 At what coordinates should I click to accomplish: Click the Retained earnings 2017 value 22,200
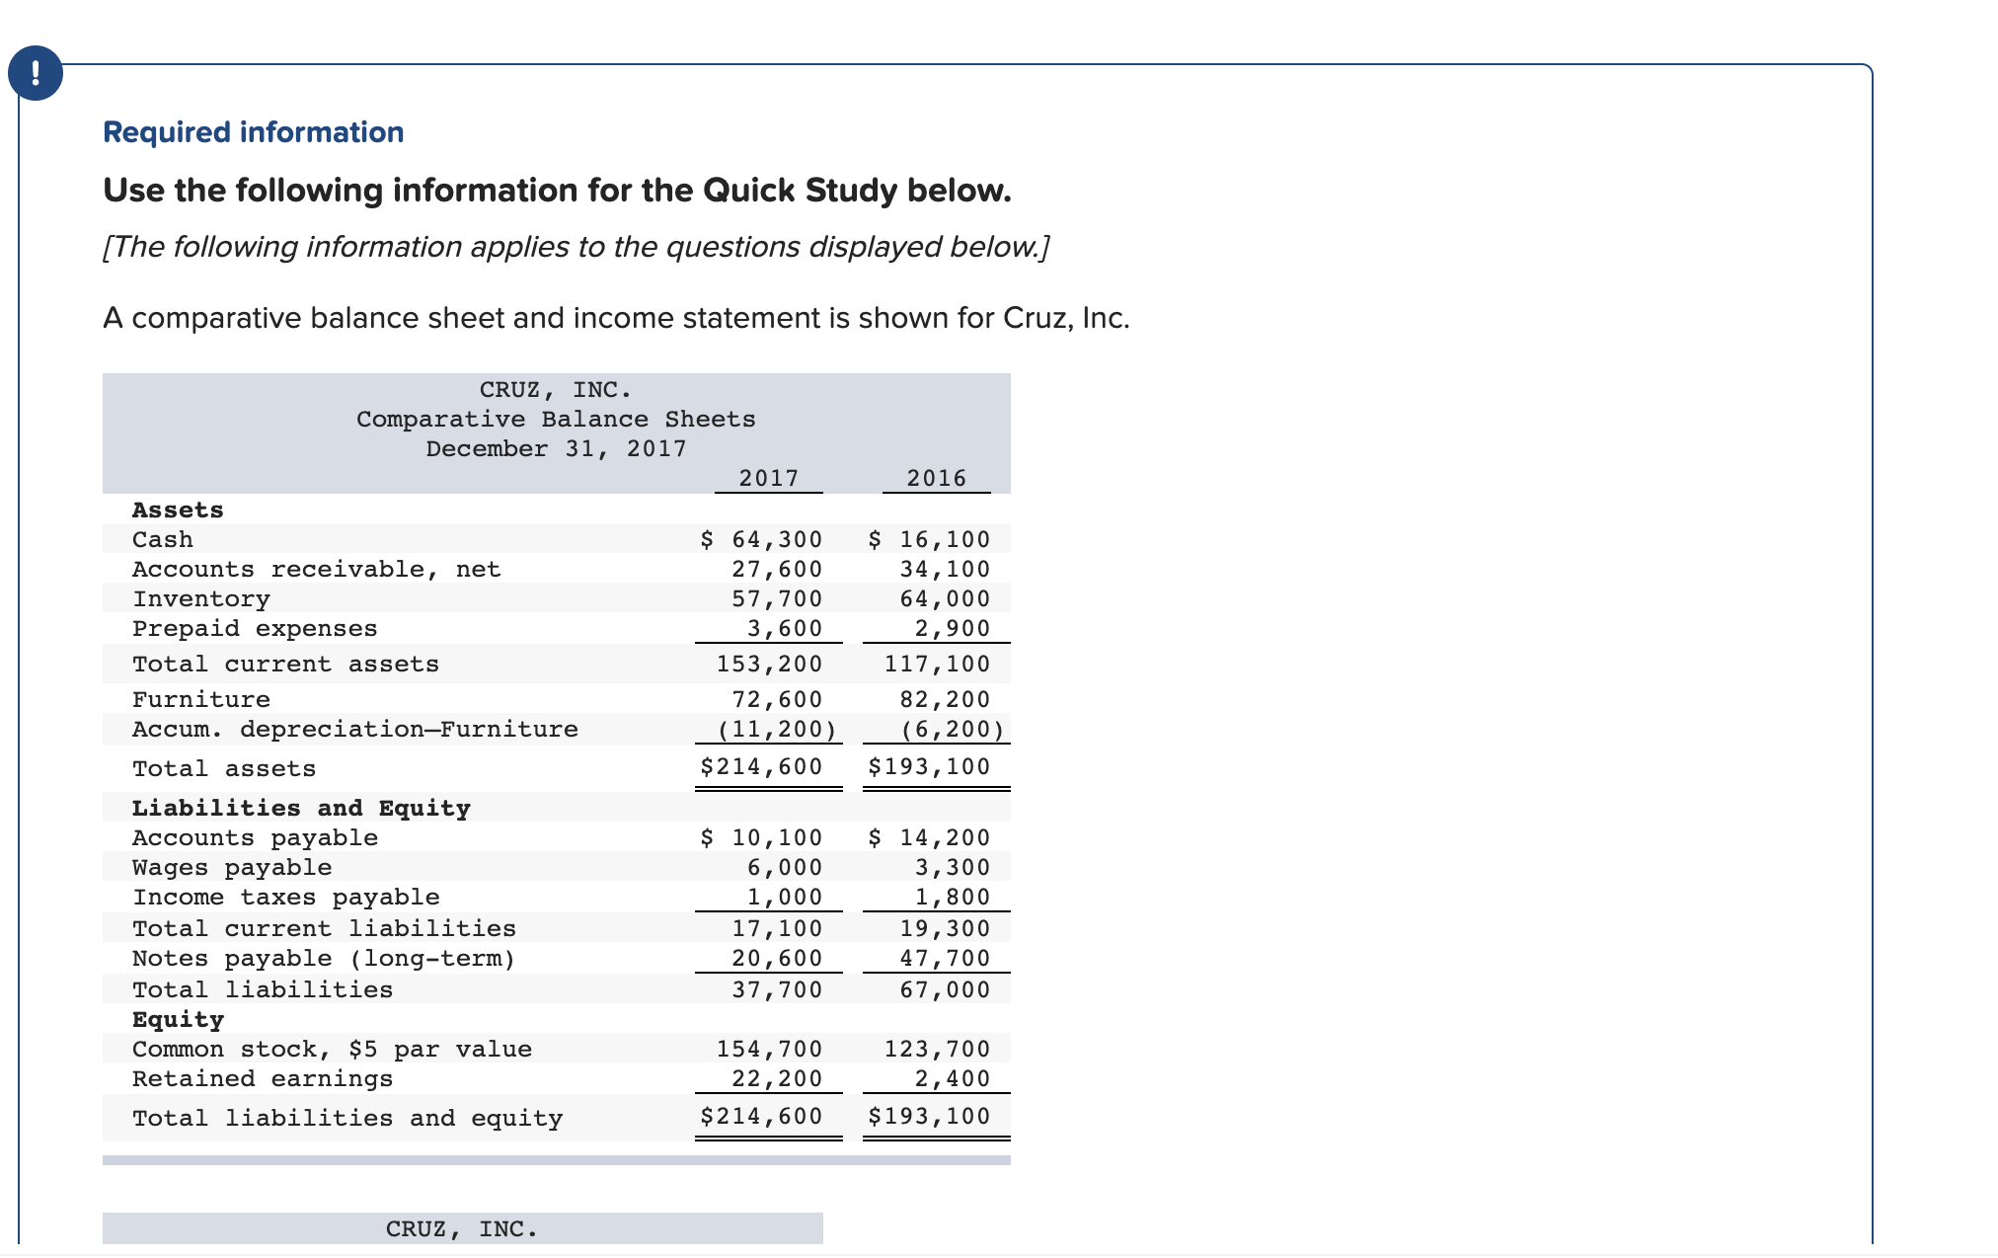click(x=777, y=1078)
